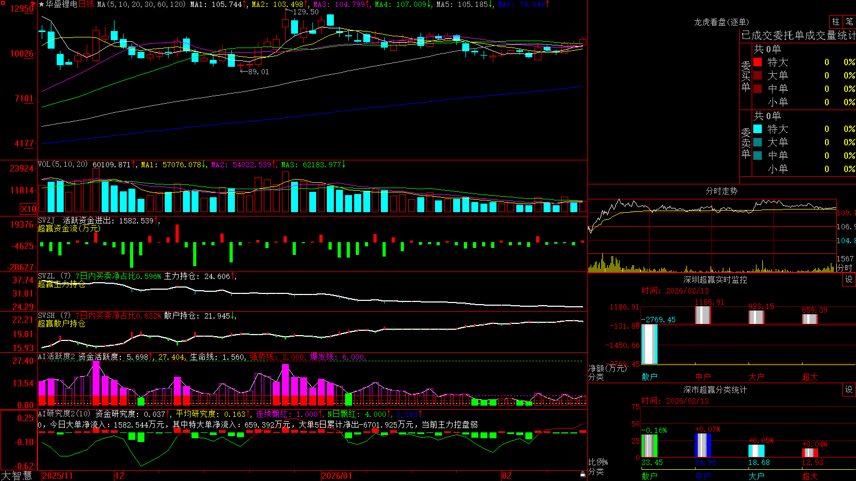Click the 129.50 high price annotation
The height and width of the screenshot is (481, 856).
click(x=305, y=12)
